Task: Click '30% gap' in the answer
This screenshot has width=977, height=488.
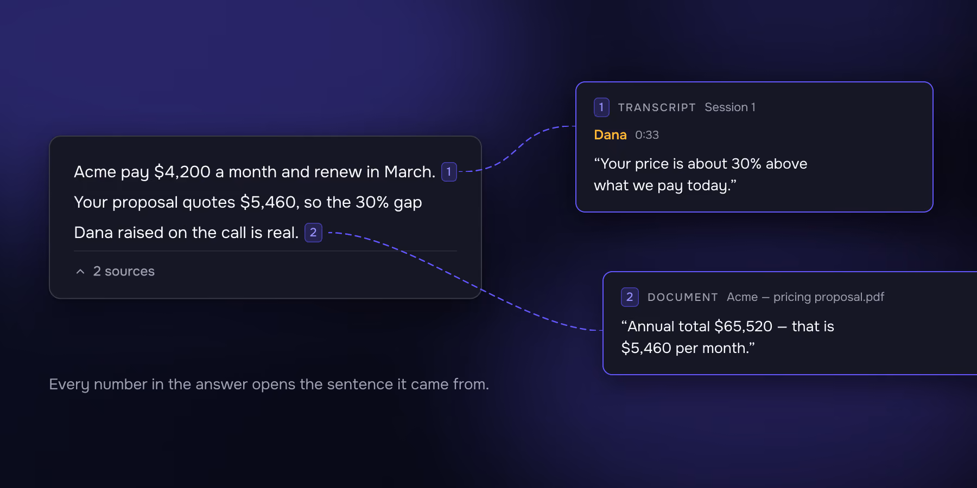Action: pos(389,203)
